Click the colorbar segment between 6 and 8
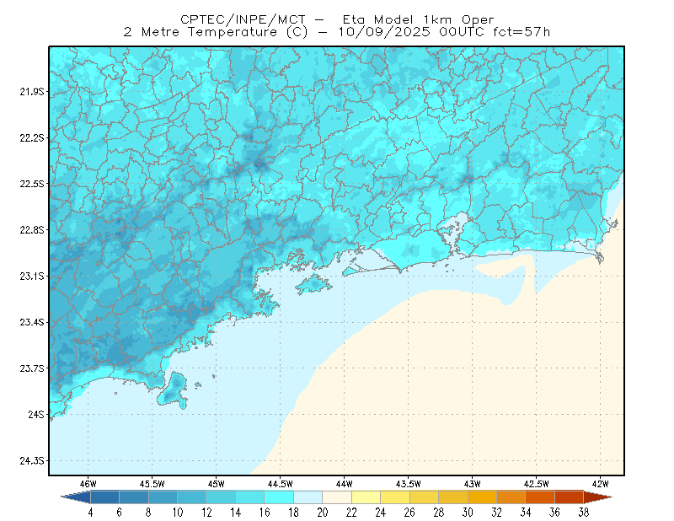 tap(134, 497)
